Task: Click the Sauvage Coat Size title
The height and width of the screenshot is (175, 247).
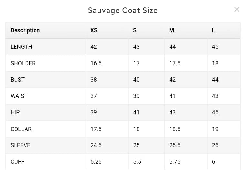Action: 123,10
